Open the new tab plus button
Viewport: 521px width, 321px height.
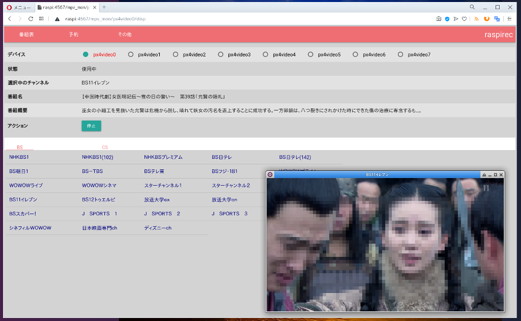104,7
